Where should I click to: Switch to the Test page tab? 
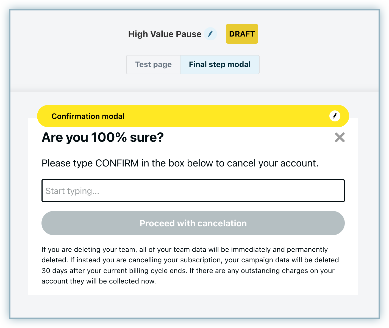[153, 65]
